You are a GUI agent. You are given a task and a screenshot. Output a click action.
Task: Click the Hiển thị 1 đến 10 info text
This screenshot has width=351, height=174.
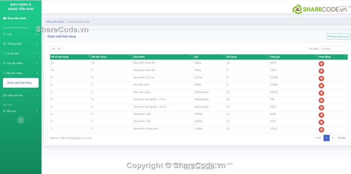coord(71,138)
